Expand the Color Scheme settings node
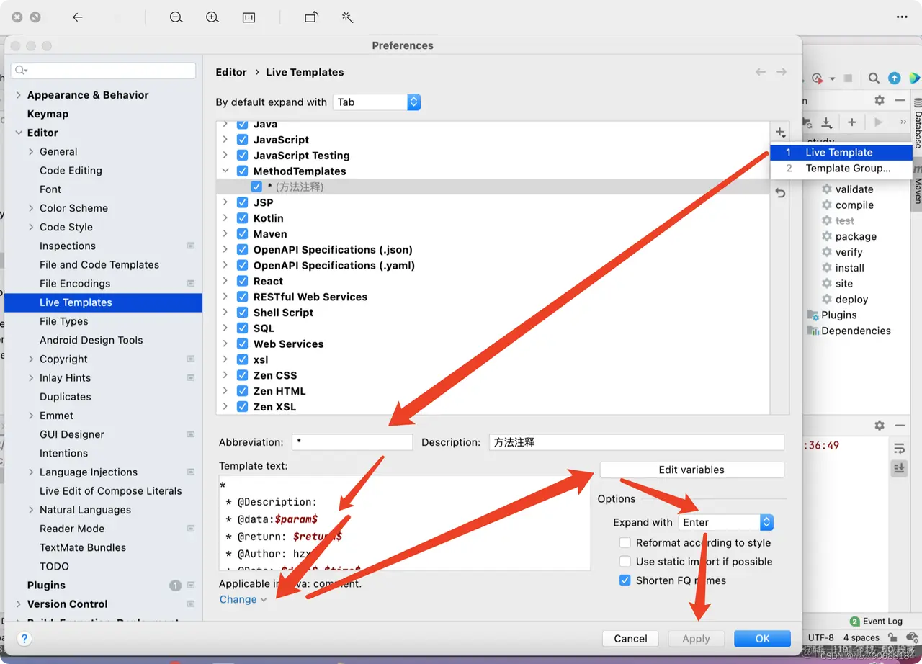The width and height of the screenshot is (922, 664). pyautogui.click(x=31, y=208)
